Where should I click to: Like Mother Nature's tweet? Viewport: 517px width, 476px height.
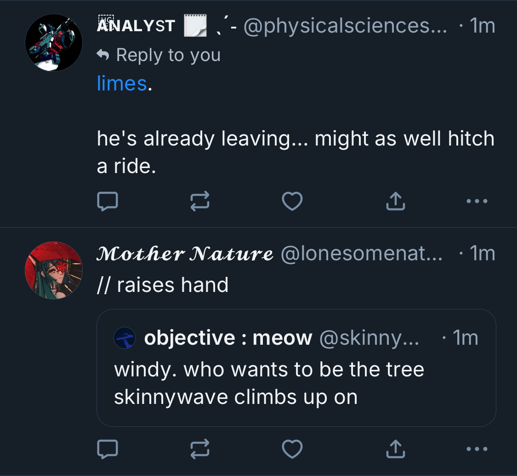click(x=292, y=449)
